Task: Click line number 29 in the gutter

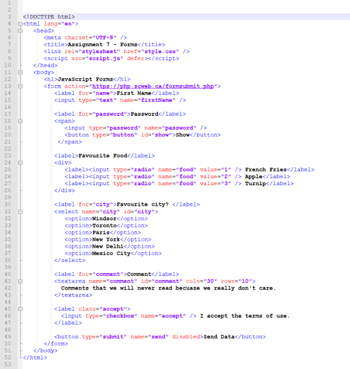Action: tap(7, 198)
